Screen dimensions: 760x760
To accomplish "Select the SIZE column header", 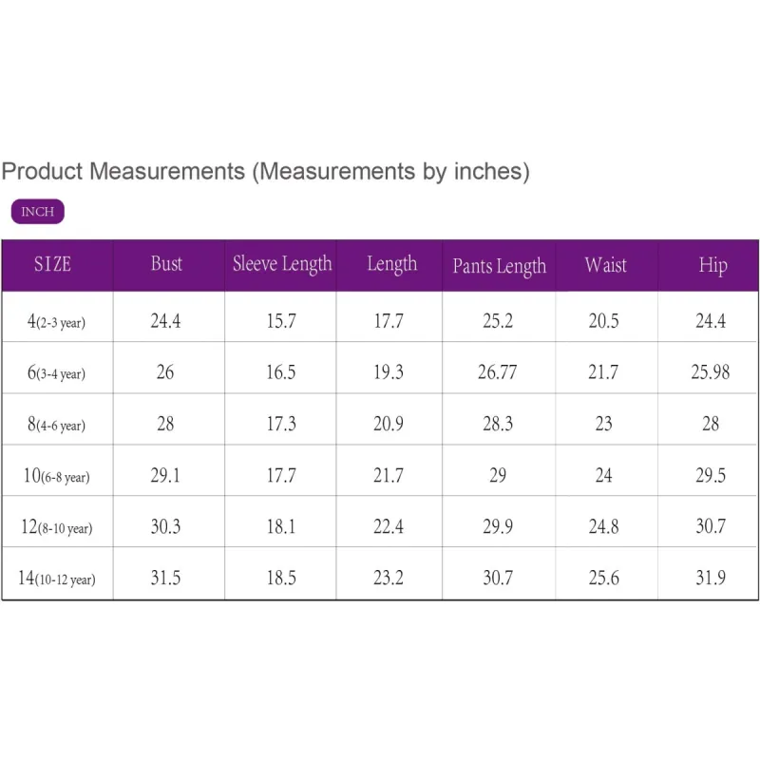I will [x=53, y=265].
